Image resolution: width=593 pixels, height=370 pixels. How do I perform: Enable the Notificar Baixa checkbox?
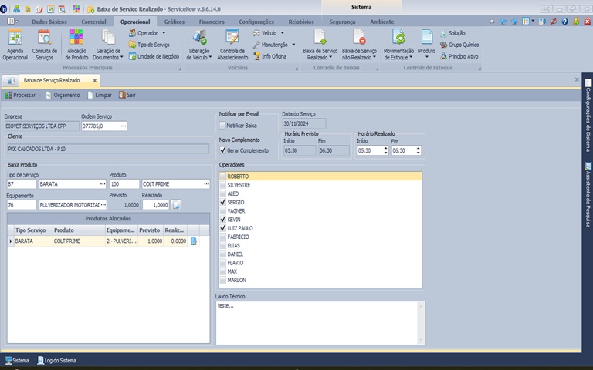[x=223, y=125]
